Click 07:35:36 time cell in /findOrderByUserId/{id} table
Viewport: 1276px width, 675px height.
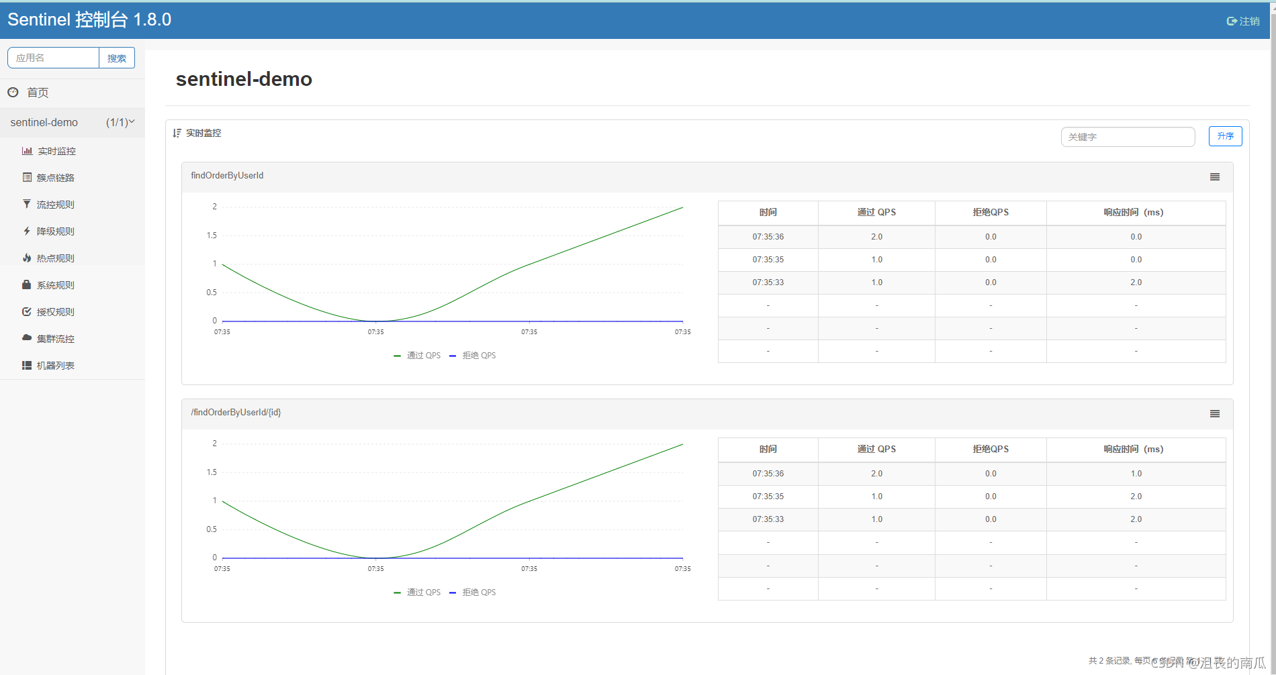[x=768, y=474]
